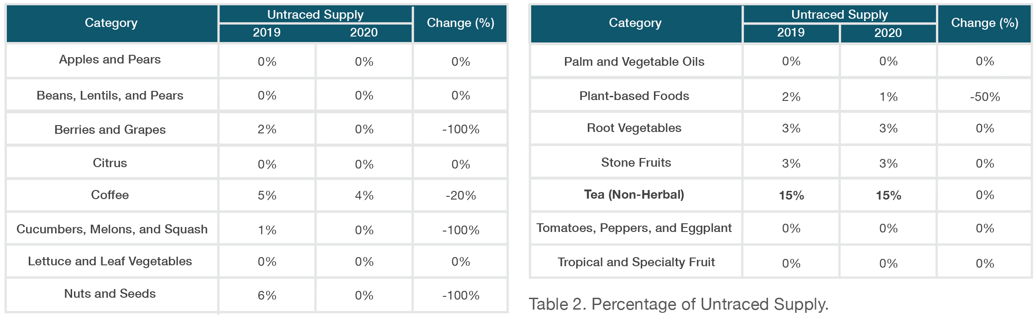The width and height of the screenshot is (1035, 316).
Task: Click the left table's Category header
Action: tap(112, 23)
